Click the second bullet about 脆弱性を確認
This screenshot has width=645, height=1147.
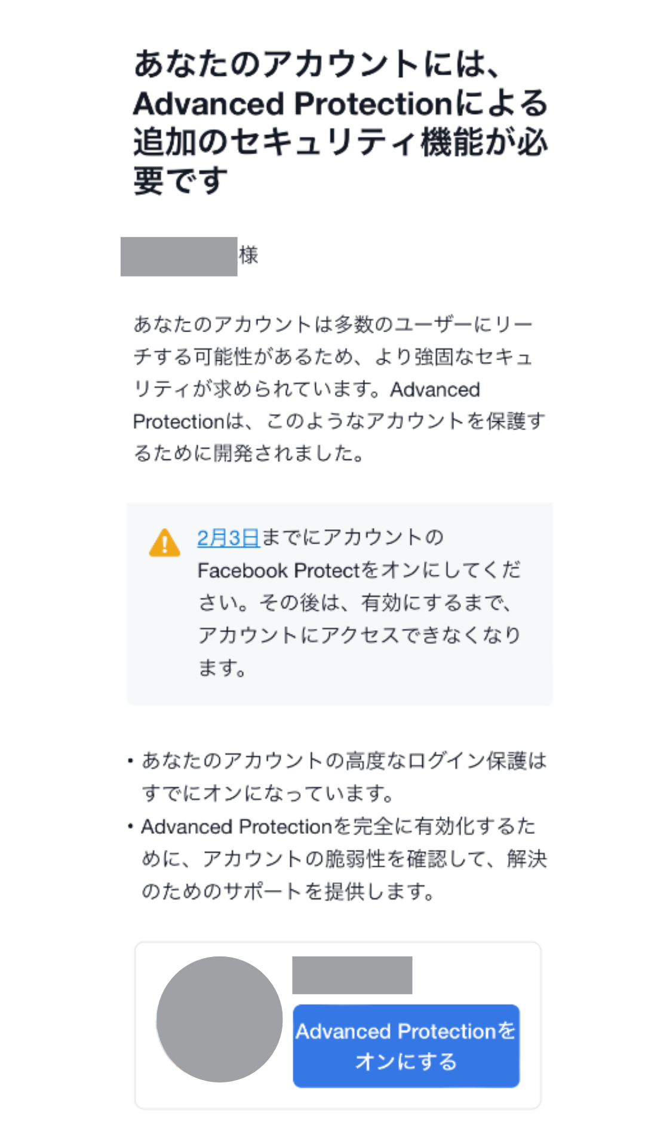click(x=343, y=859)
